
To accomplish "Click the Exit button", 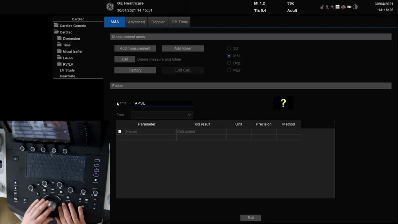I will click(251, 218).
